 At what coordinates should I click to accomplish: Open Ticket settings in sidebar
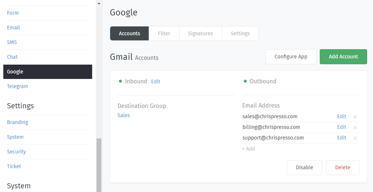pos(14,166)
